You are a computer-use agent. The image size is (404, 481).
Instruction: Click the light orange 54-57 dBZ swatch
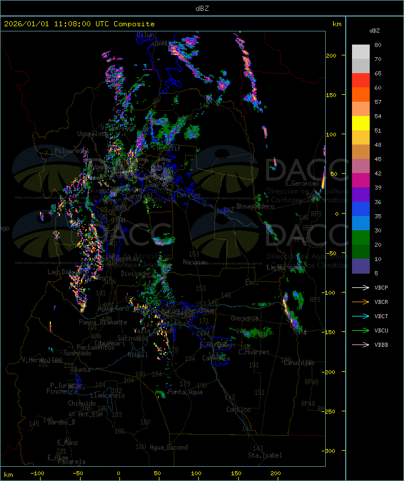point(361,109)
